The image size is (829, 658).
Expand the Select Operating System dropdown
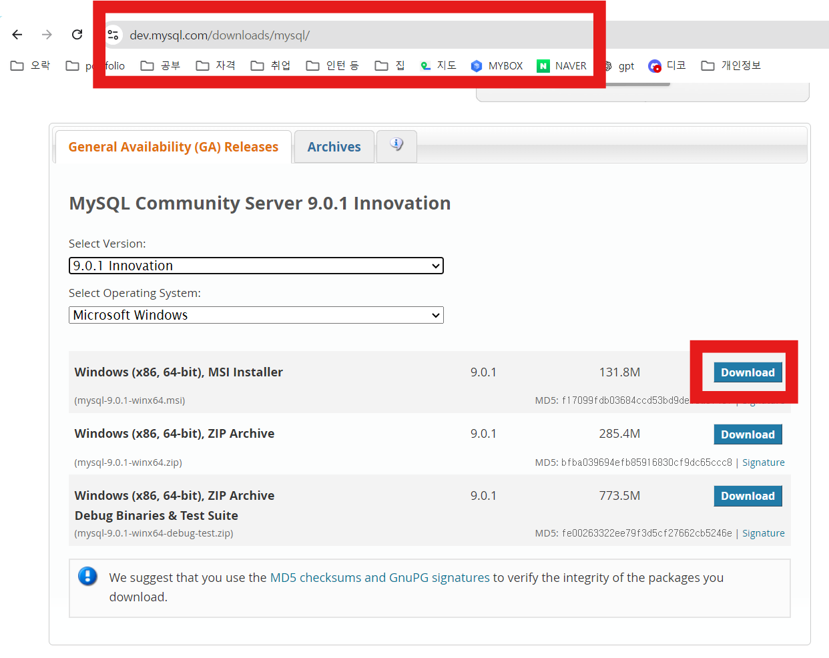click(256, 315)
